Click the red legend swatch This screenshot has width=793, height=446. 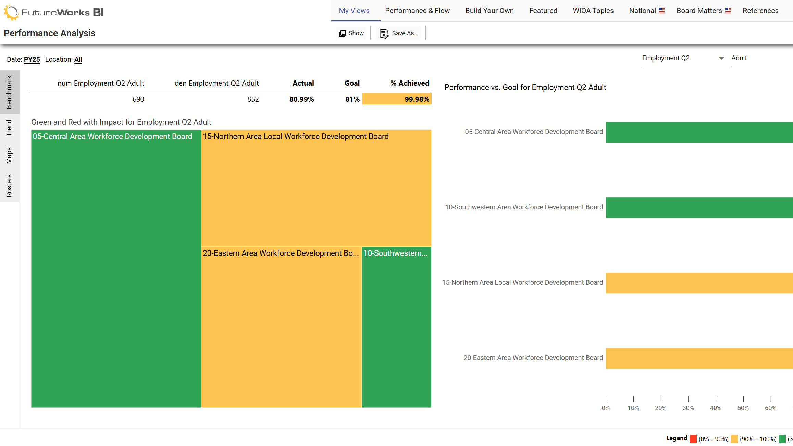tap(693, 439)
